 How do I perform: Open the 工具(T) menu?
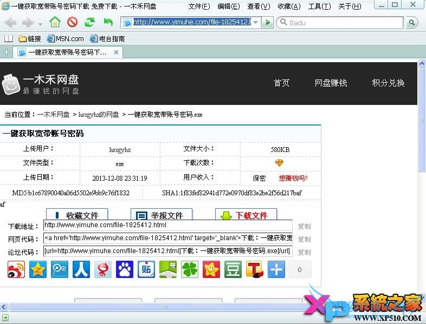click(x=319, y=6)
